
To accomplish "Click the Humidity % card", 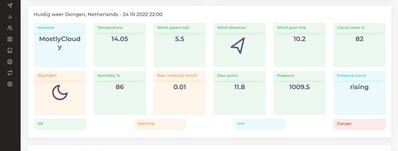I will (x=120, y=93).
